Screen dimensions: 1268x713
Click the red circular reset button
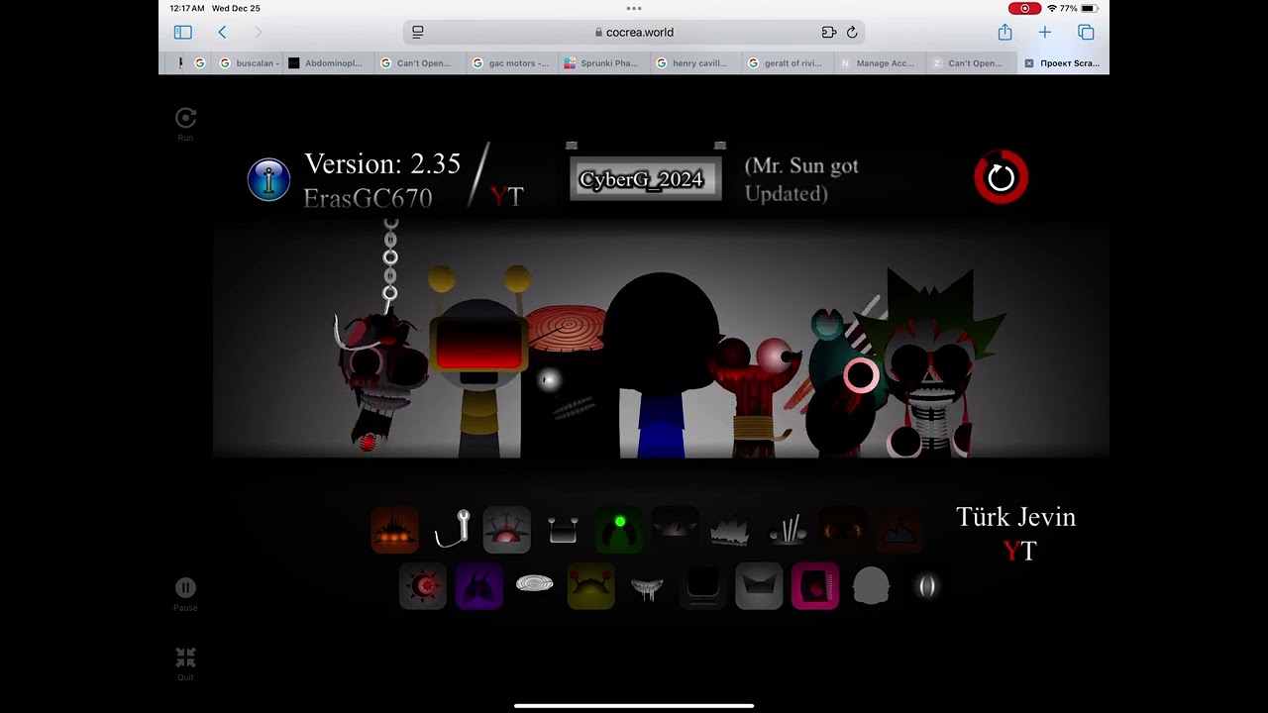[x=1001, y=177]
